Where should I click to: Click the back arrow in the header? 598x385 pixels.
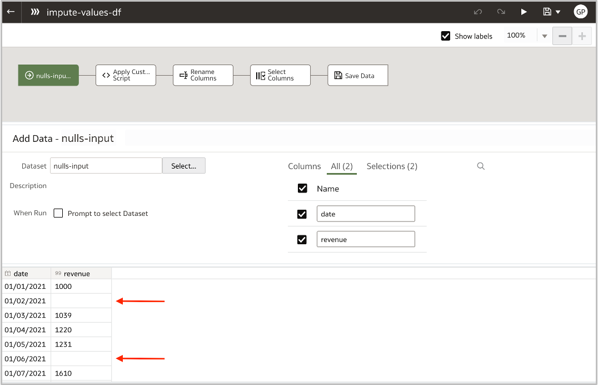tap(11, 12)
